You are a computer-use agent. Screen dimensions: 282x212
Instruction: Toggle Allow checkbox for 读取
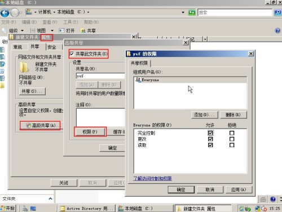[x=210, y=145]
